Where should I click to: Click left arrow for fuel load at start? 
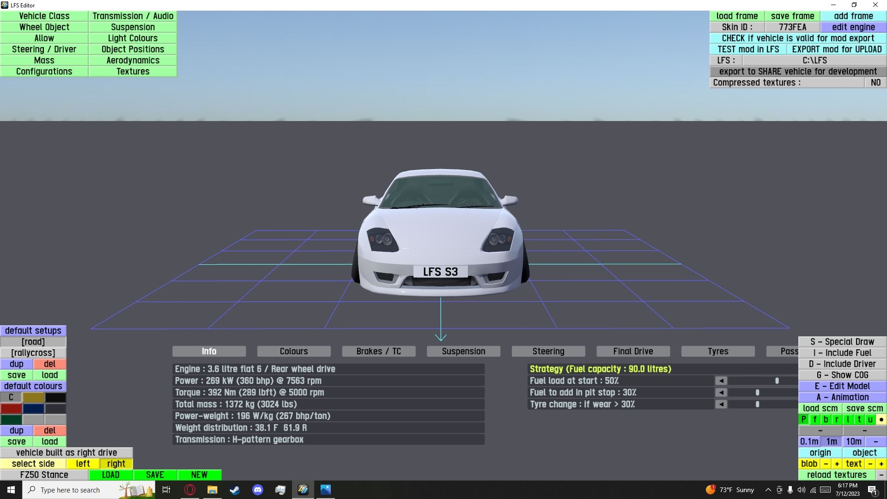721,381
